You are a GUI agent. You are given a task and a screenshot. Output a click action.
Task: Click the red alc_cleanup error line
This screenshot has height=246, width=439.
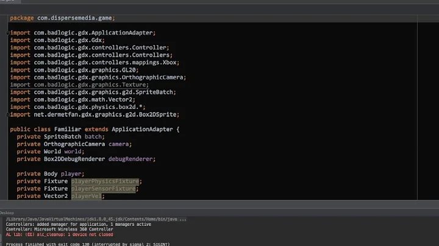[x=59, y=234]
